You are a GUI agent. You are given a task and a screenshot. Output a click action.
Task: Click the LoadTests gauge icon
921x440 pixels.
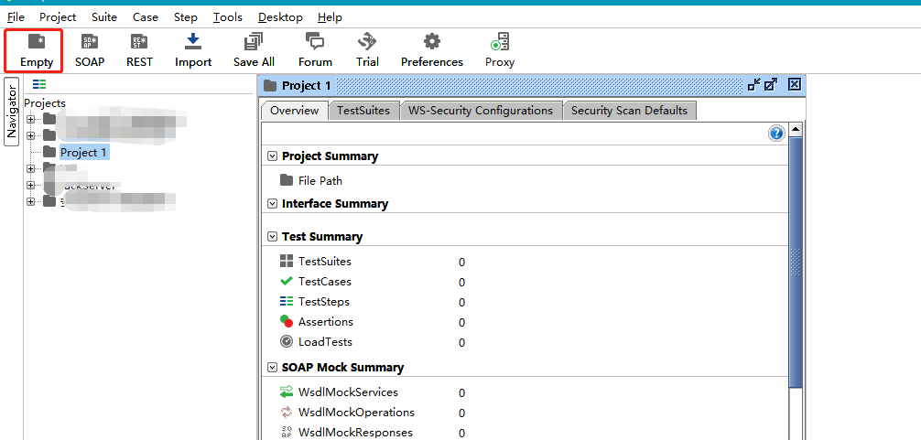pos(287,341)
